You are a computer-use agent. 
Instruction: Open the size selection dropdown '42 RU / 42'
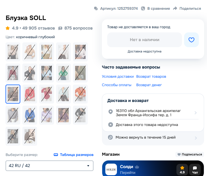coord(50,165)
